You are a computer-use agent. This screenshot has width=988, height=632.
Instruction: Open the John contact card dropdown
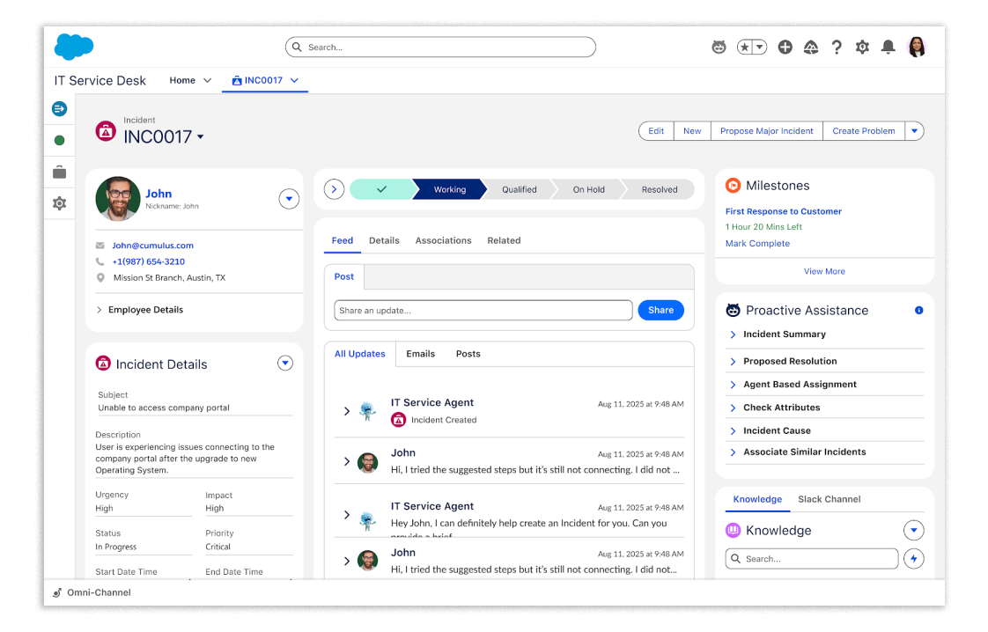pyautogui.click(x=289, y=199)
